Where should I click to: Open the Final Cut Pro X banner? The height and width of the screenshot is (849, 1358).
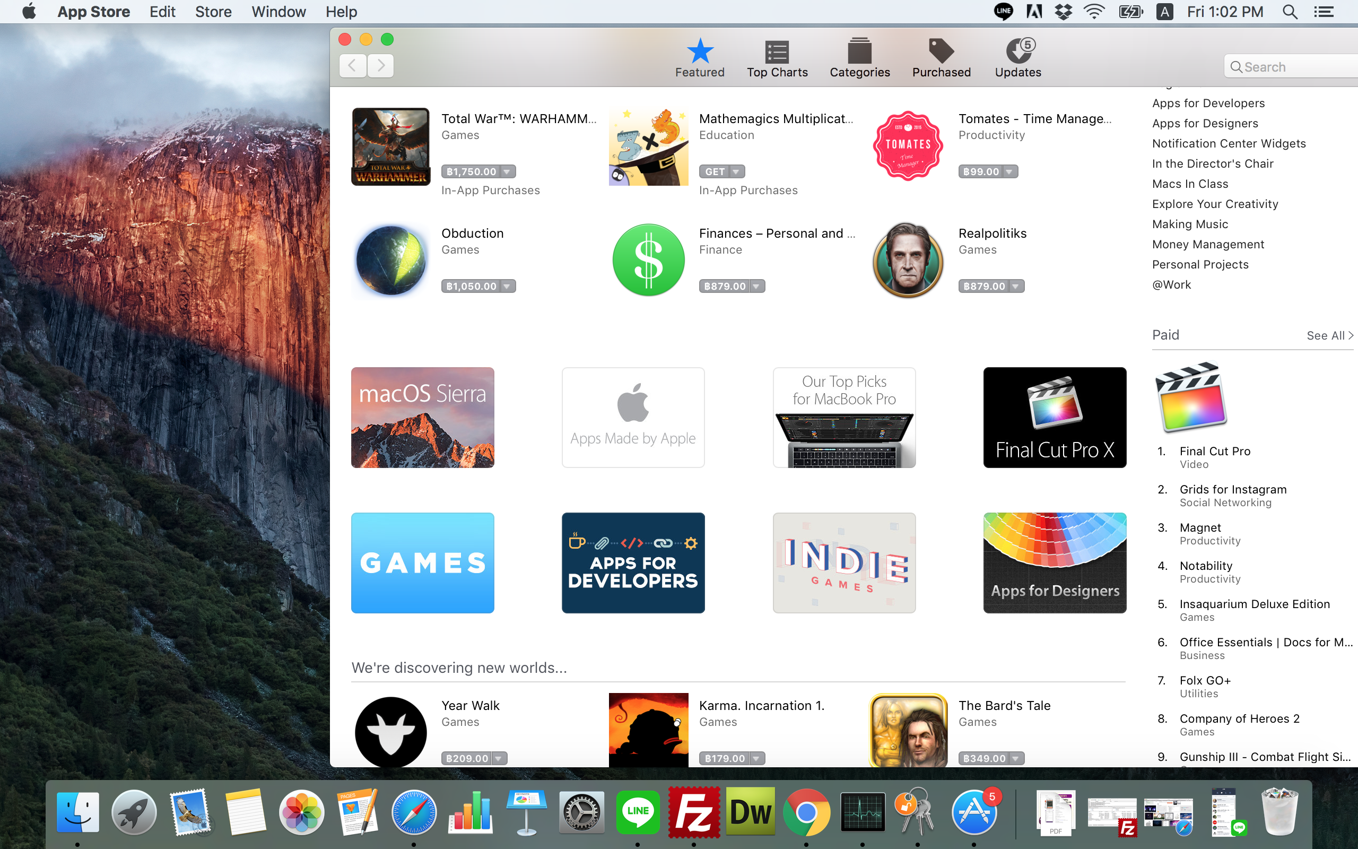point(1055,417)
